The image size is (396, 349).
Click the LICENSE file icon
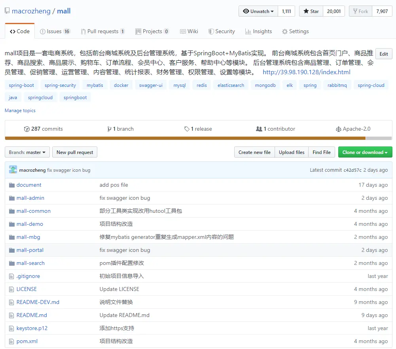click(11, 289)
